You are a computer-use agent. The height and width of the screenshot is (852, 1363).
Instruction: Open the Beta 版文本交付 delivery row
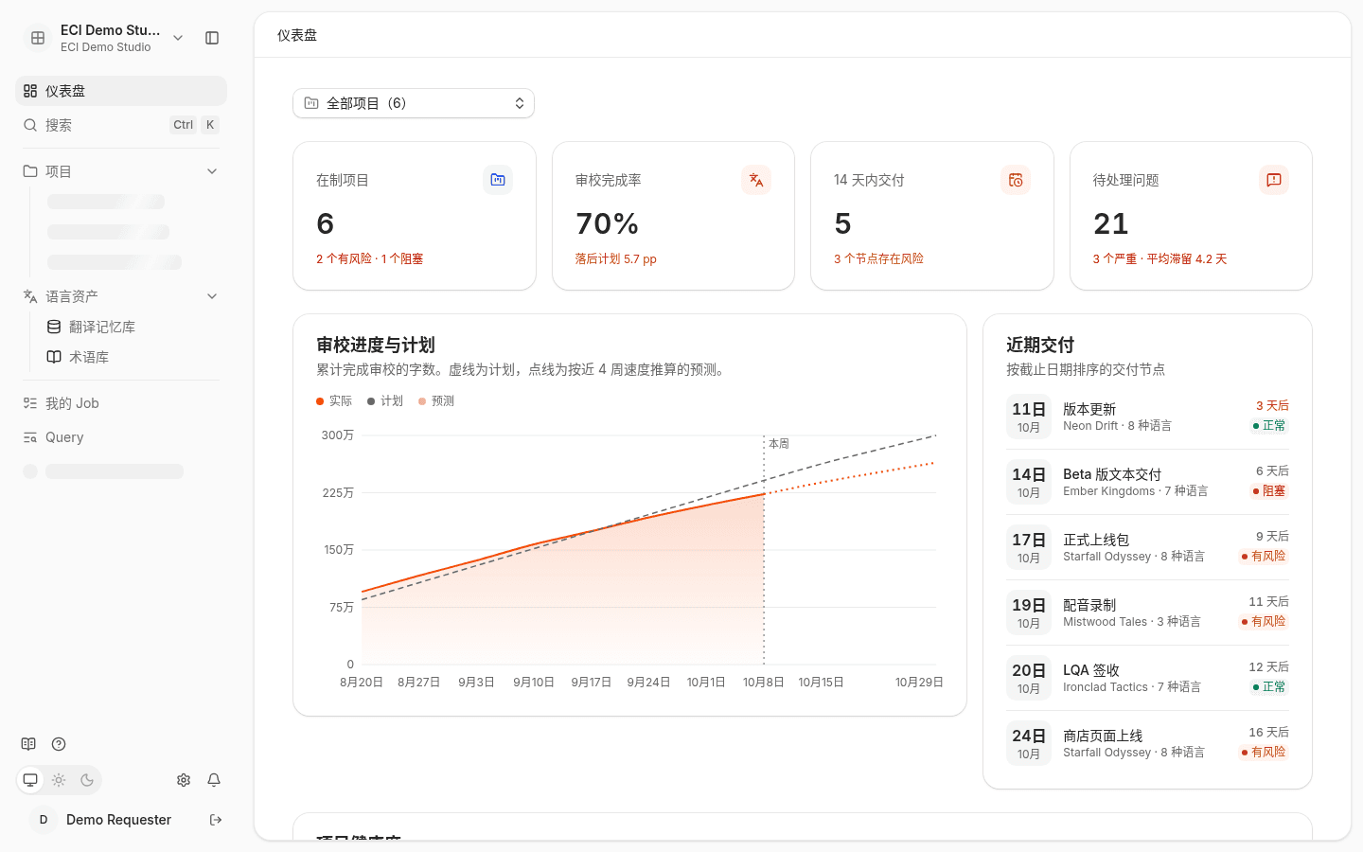click(x=1147, y=482)
